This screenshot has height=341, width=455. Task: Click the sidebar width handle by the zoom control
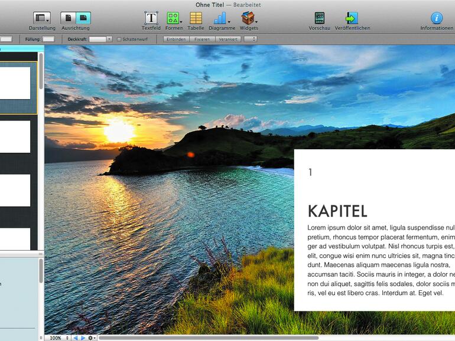41,338
